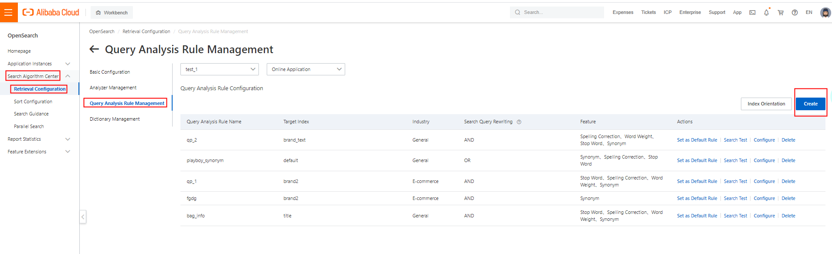Open the Online Application dropdown
The height and width of the screenshot is (254, 832).
click(306, 69)
